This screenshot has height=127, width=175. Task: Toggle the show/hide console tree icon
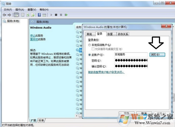click(x=16, y=15)
